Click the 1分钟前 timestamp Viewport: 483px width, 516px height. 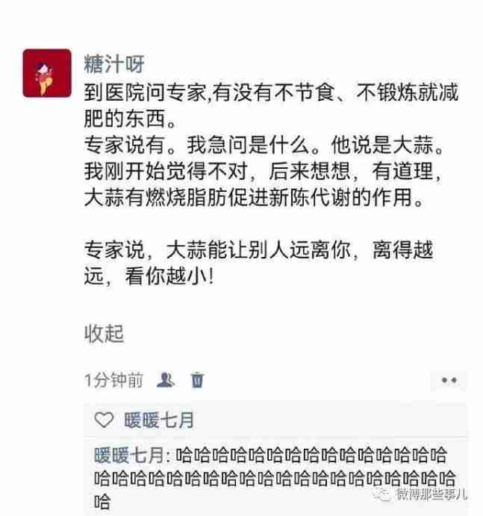tap(113, 380)
